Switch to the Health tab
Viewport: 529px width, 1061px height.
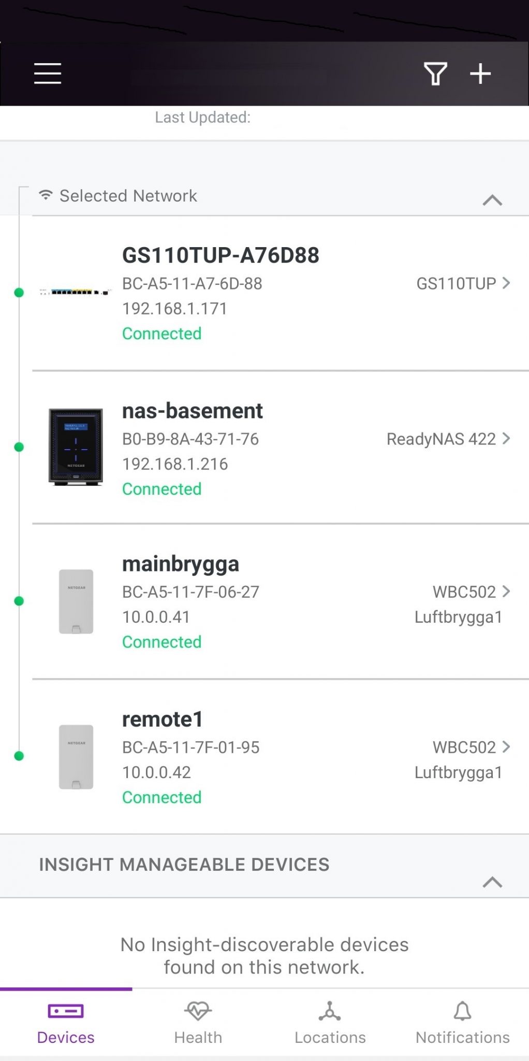[x=198, y=1023]
